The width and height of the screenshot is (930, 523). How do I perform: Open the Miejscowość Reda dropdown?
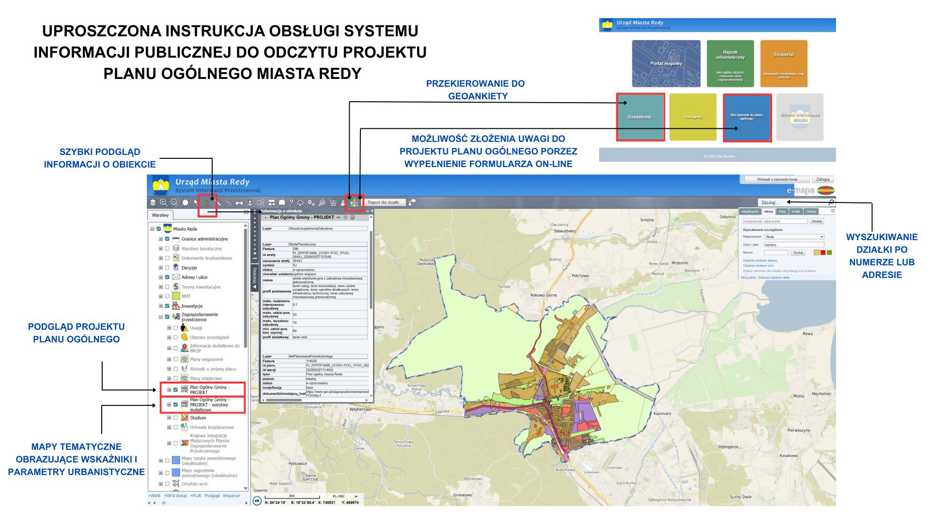[x=794, y=237]
